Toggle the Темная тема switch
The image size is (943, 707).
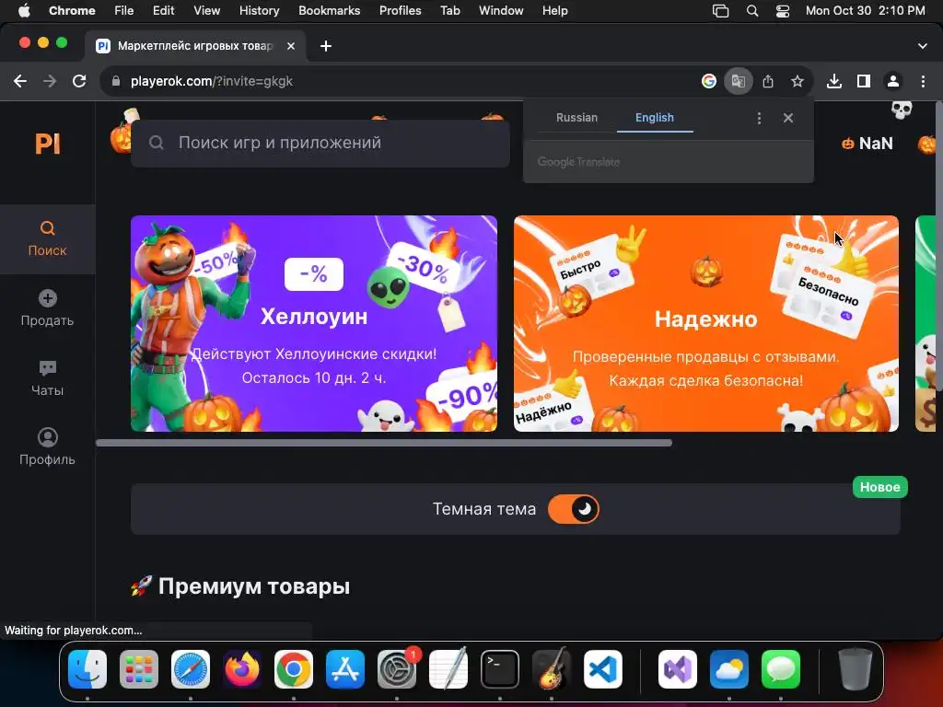click(573, 509)
